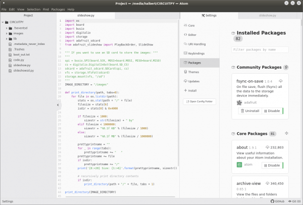The height and width of the screenshot is (205, 303).
Task: Disable the fsync-on-save package
Action: (272, 111)
